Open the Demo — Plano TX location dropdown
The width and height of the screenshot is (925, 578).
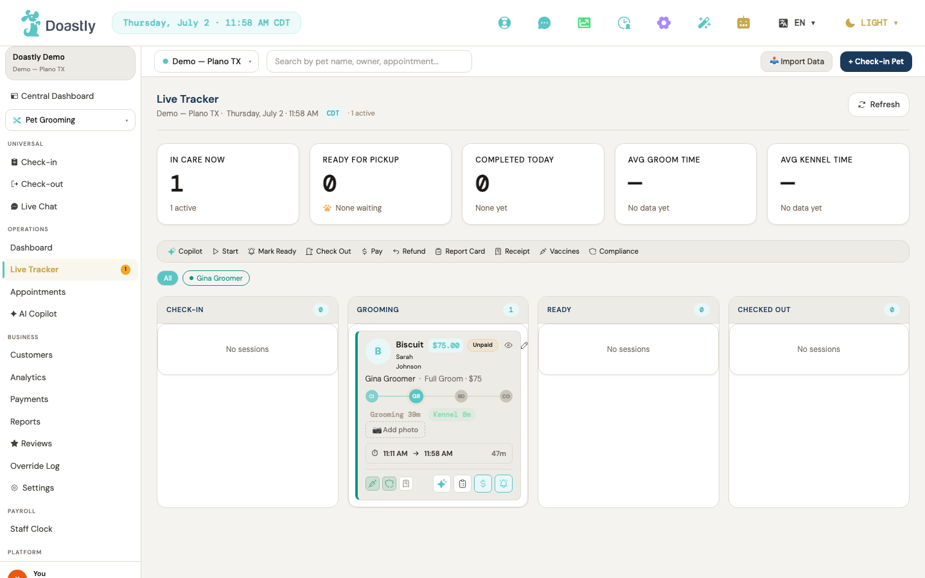click(x=206, y=62)
